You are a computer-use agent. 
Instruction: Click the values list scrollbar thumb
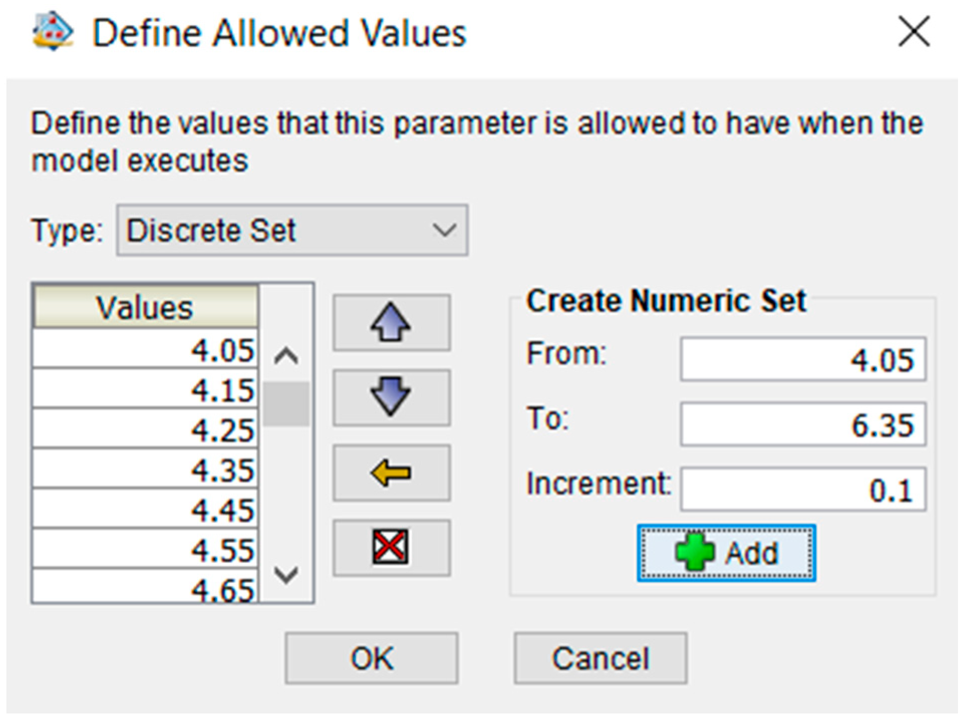[x=286, y=404]
